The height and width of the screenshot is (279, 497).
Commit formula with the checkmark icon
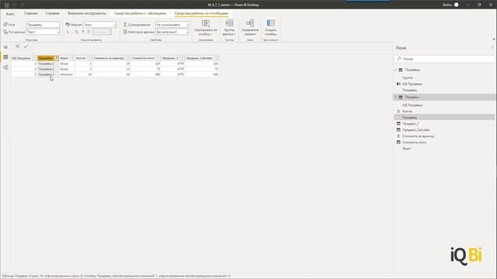coord(26,46)
